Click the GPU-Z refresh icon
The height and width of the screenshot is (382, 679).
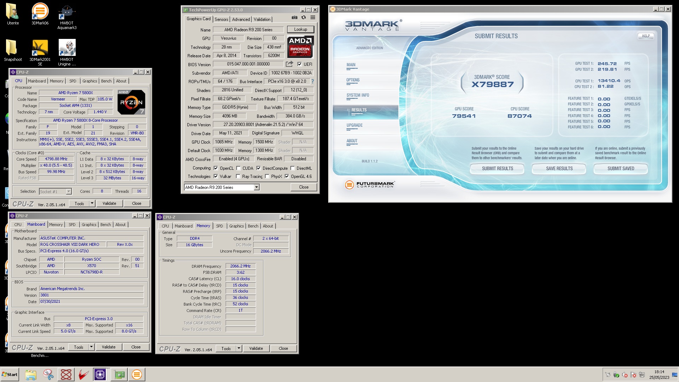(303, 17)
